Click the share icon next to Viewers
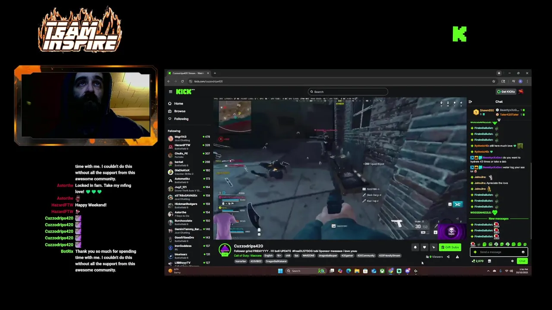Image resolution: width=552 pixels, height=310 pixels. click(448, 257)
